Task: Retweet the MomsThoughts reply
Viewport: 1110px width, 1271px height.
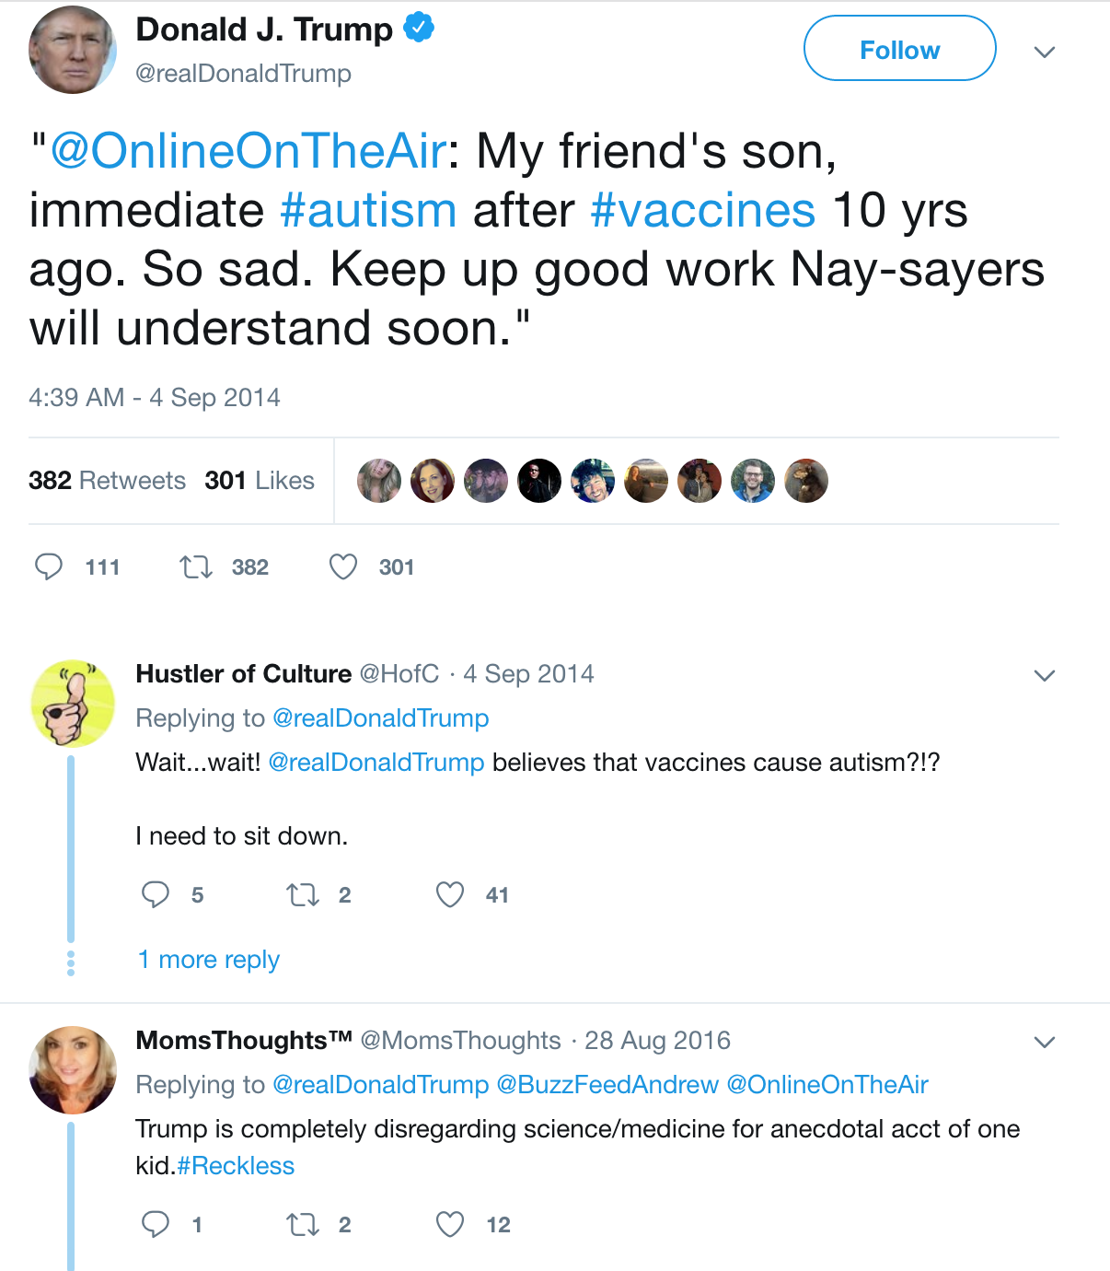Action: tap(303, 1224)
